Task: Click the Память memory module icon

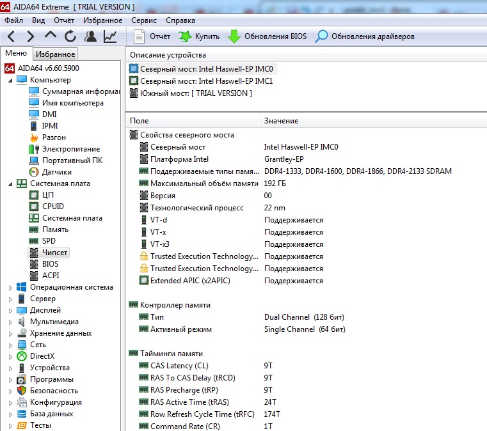Action: pos(34,230)
